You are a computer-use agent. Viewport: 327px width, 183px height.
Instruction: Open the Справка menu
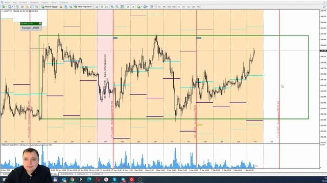63,3
